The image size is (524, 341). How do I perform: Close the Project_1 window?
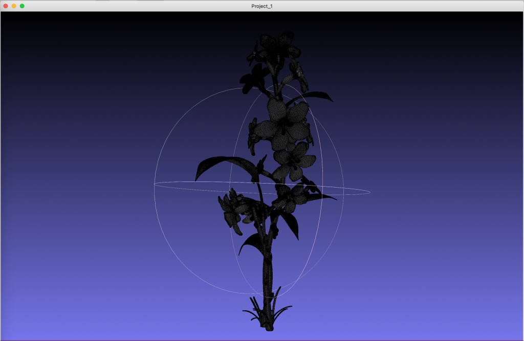pos(6,6)
